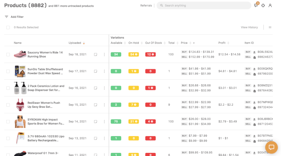Open three-dot menu for 2 Pack Ceramics row
Image resolution: width=281 pixels, height=156 pixels.
pyautogui.click(x=104, y=88)
